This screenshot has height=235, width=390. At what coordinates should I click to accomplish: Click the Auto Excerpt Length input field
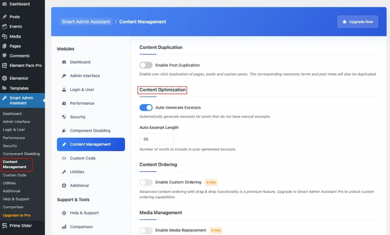(157, 139)
